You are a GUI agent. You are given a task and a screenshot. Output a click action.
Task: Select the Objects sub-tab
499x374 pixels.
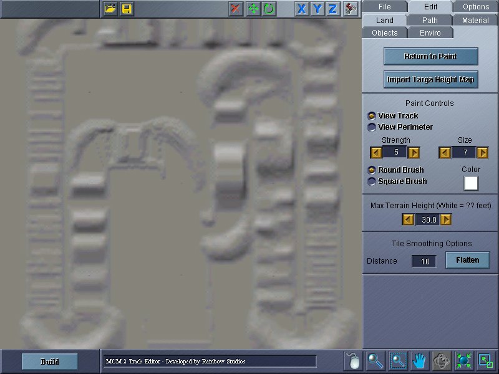coord(384,33)
